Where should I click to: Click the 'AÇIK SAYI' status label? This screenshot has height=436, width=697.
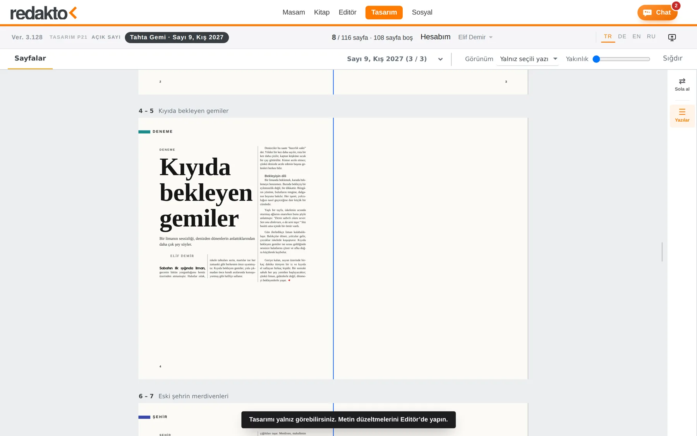pos(106,37)
